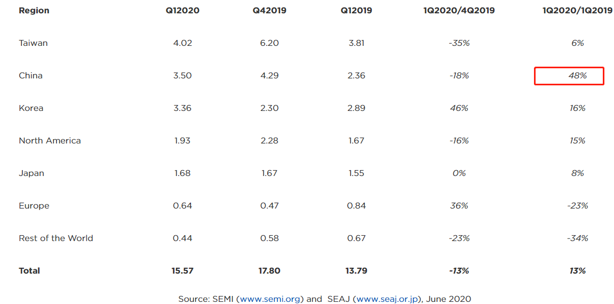Click the Korea row label
The width and height of the screenshot is (614, 304).
click(31, 108)
